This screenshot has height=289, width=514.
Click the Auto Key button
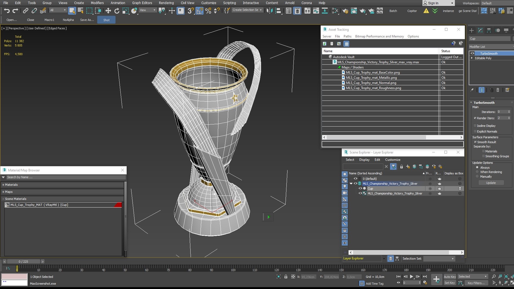coord(449,277)
